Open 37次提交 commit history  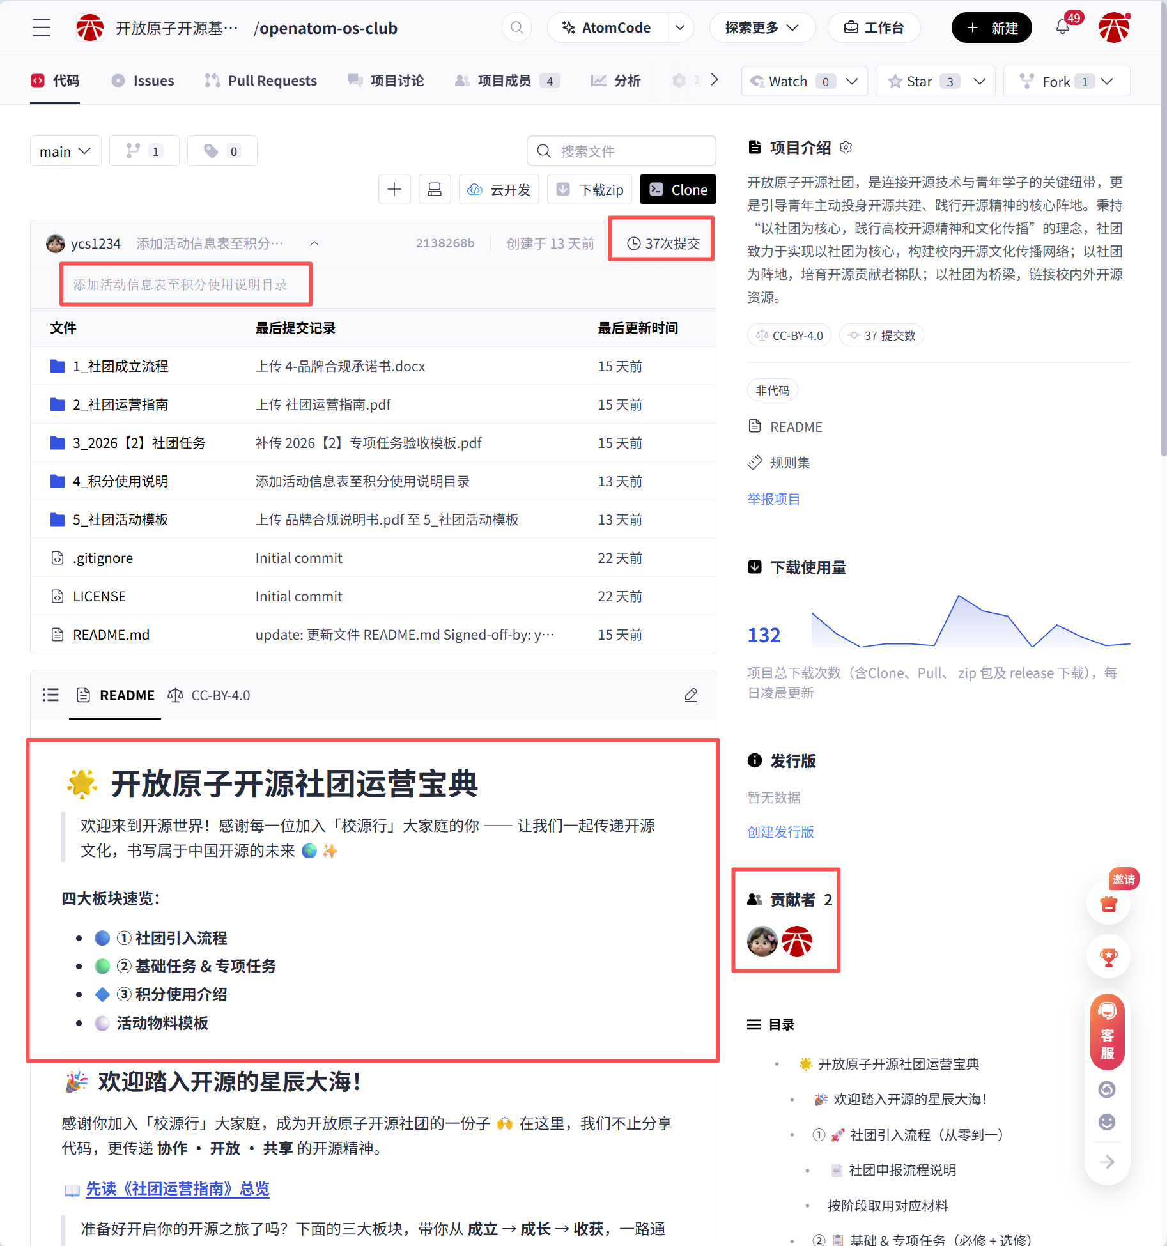click(663, 243)
